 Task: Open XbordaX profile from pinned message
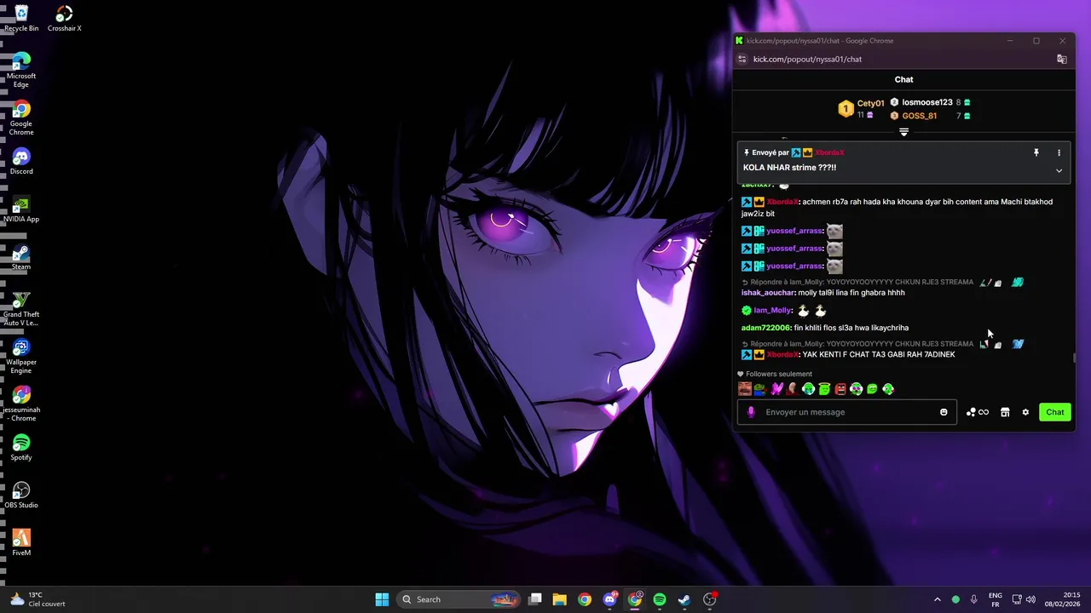(829, 152)
